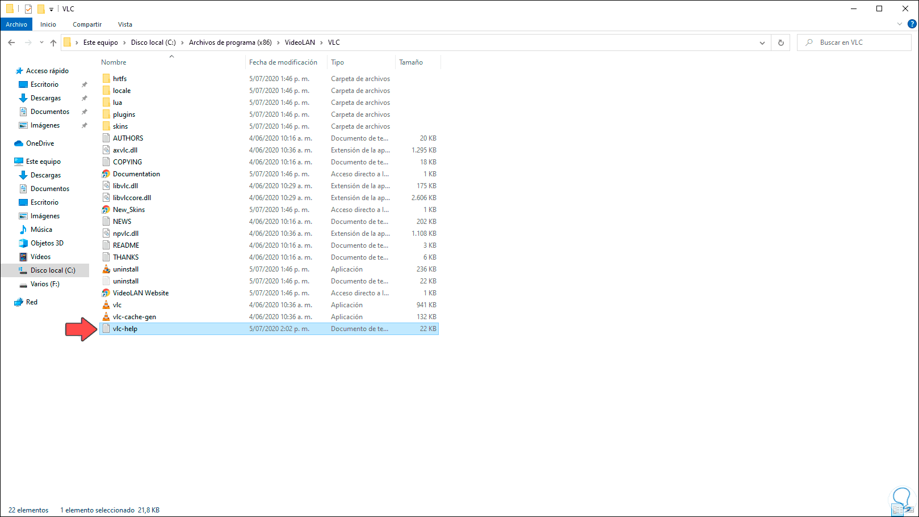This screenshot has height=517, width=919.
Task: Open recent locations dropdown arrow
Action: 41,43
